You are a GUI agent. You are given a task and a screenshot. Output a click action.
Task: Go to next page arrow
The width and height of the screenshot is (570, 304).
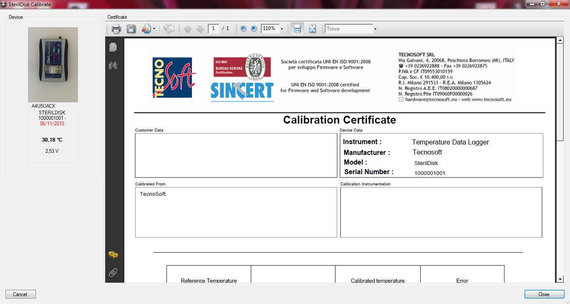coord(200,29)
